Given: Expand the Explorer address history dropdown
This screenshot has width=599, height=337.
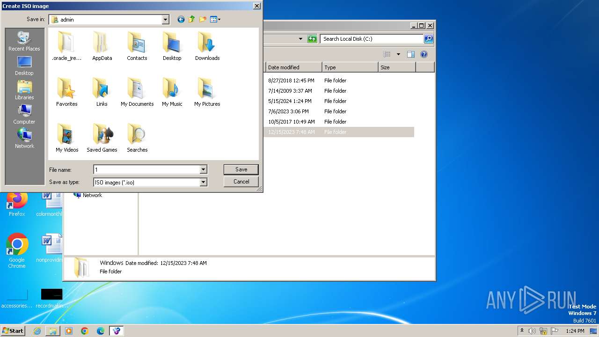Looking at the screenshot, I should 300,39.
